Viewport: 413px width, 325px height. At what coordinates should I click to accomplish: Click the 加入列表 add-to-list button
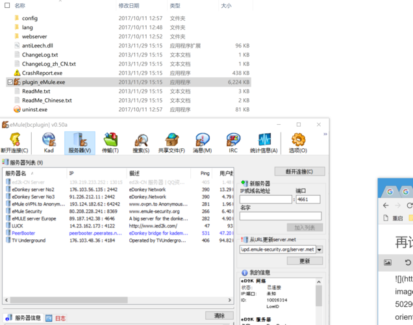(x=305, y=227)
